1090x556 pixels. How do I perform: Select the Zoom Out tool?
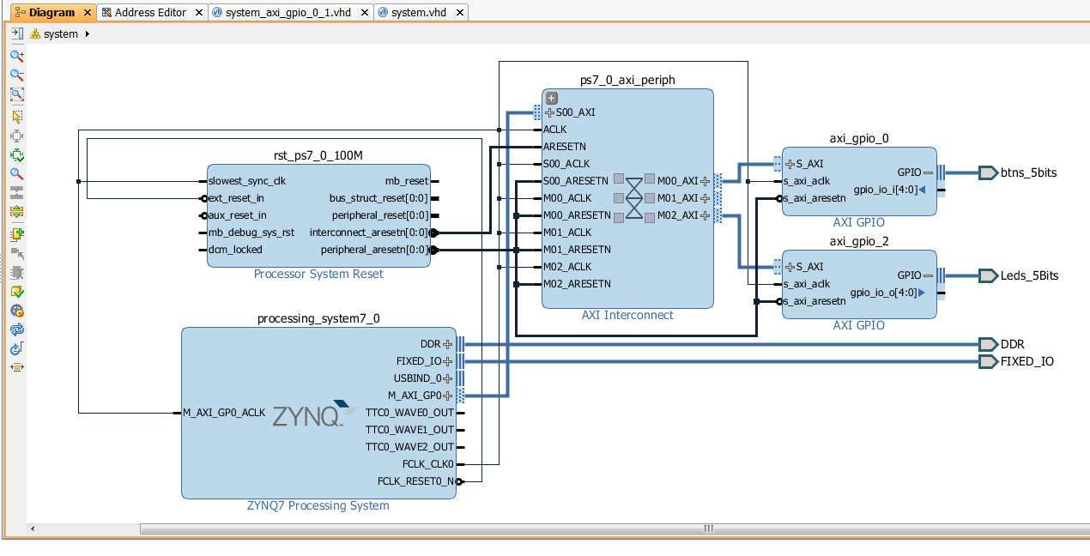[x=15, y=75]
